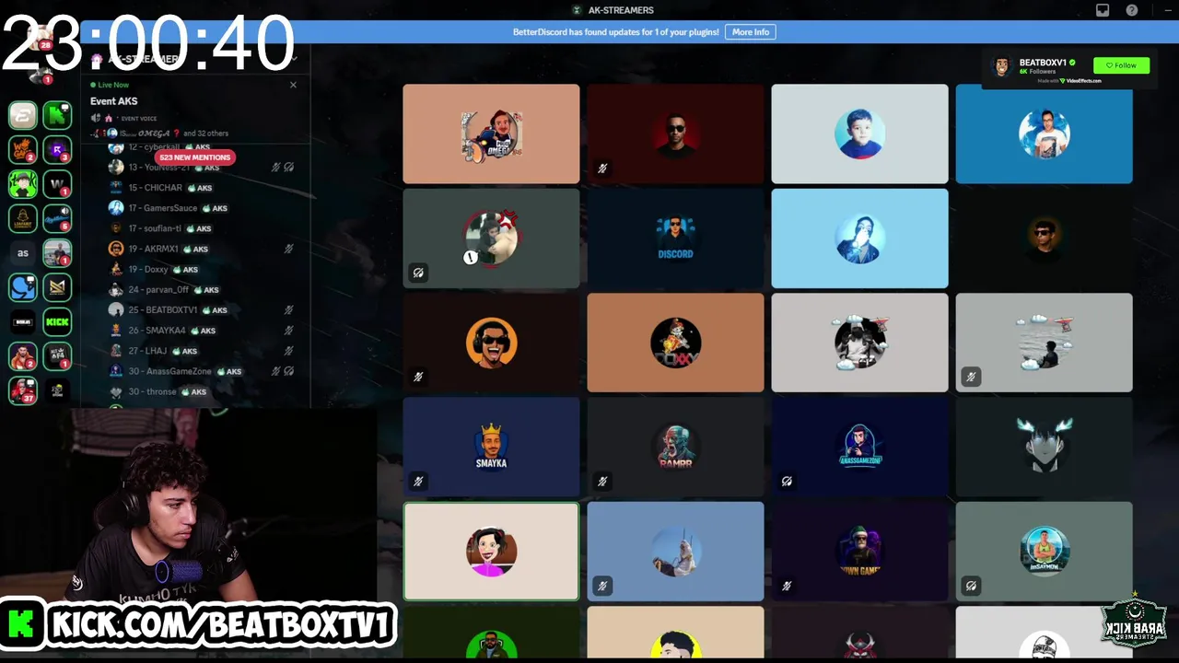Viewport: 1179px width, 663px height.
Task: Open the red server icon with badge 37
Action: [23, 390]
